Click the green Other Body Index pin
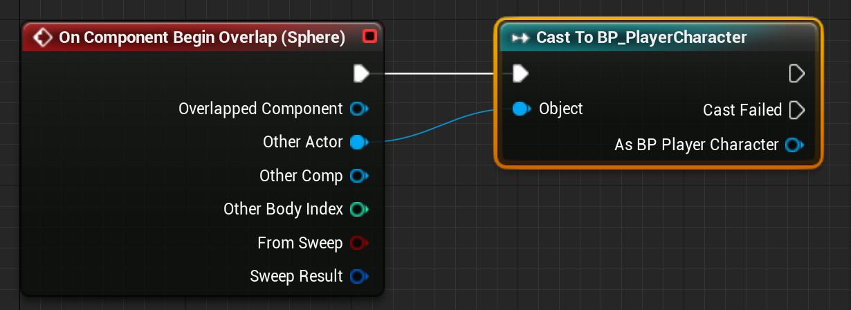Screen dimensions: 851x310 tap(358, 209)
